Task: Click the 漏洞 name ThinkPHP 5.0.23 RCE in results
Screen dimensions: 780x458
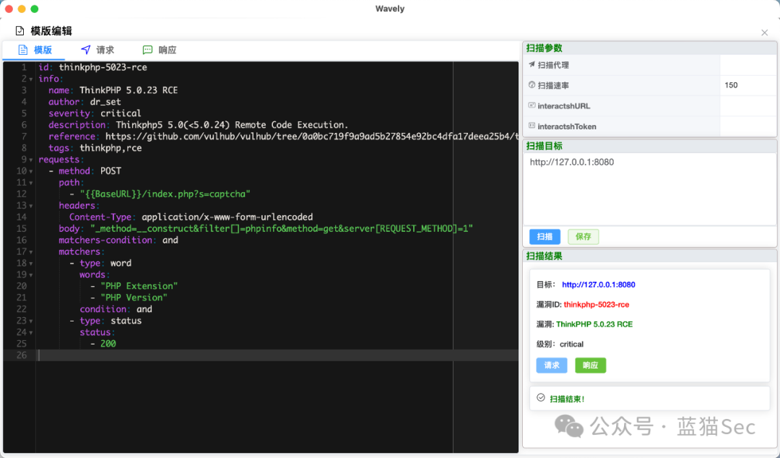Action: (594, 324)
